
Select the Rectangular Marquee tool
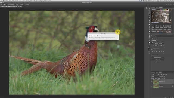(149, 10)
